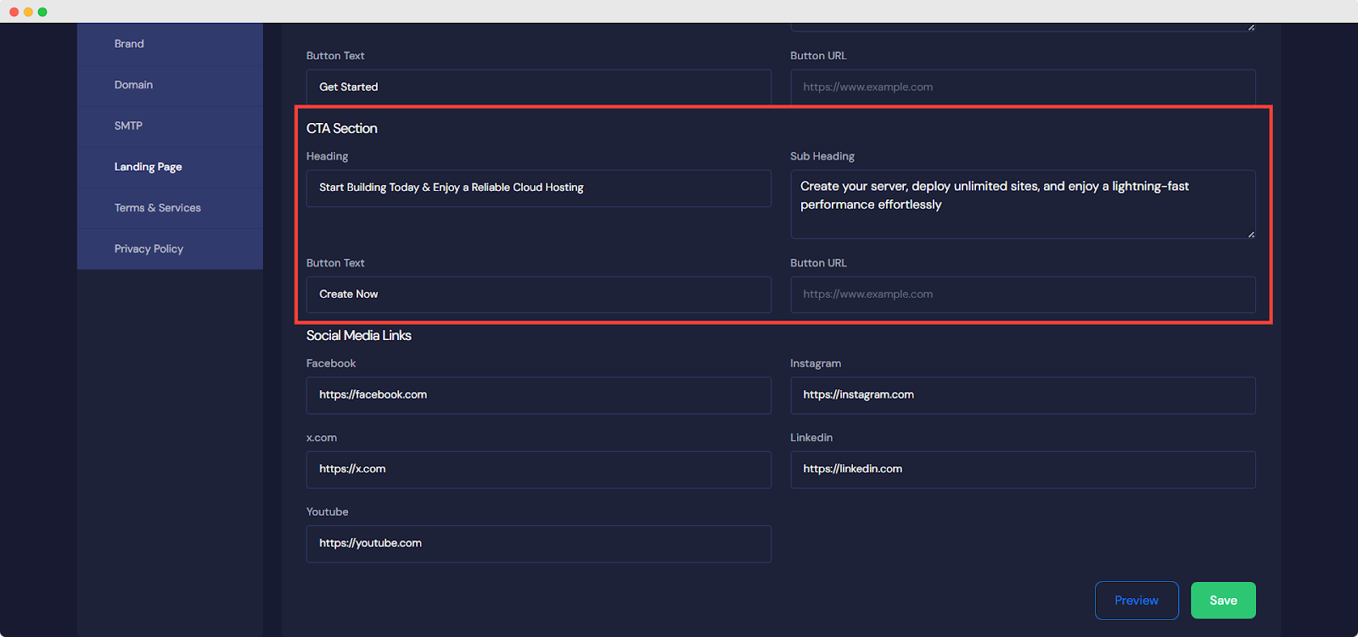Click the Facebook field label

point(331,363)
